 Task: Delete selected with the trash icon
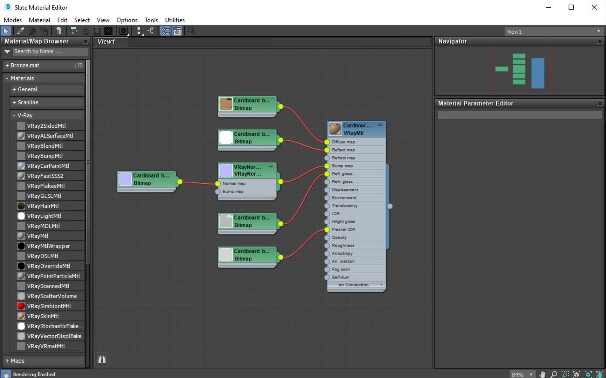click(59, 31)
